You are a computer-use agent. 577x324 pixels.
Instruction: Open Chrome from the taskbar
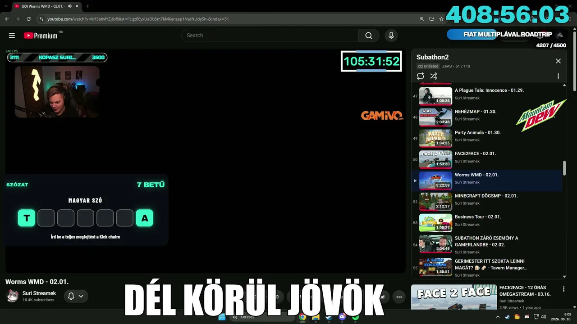(302, 317)
